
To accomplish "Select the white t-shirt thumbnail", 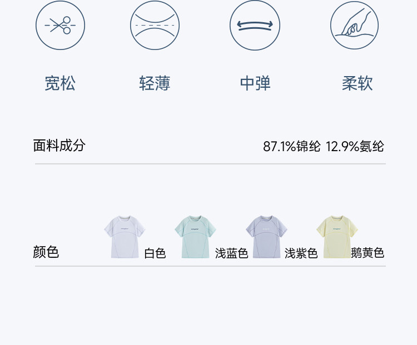I will (125, 237).
